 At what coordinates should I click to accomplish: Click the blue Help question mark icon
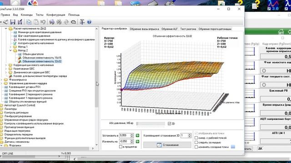89,22
